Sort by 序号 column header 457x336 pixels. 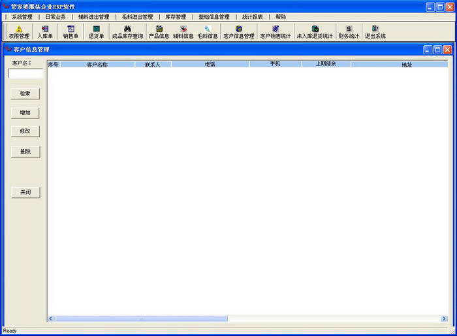click(x=54, y=65)
